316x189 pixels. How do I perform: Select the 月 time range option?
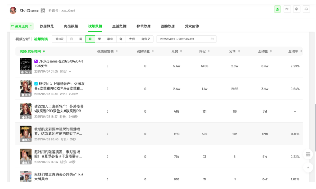[90, 39]
